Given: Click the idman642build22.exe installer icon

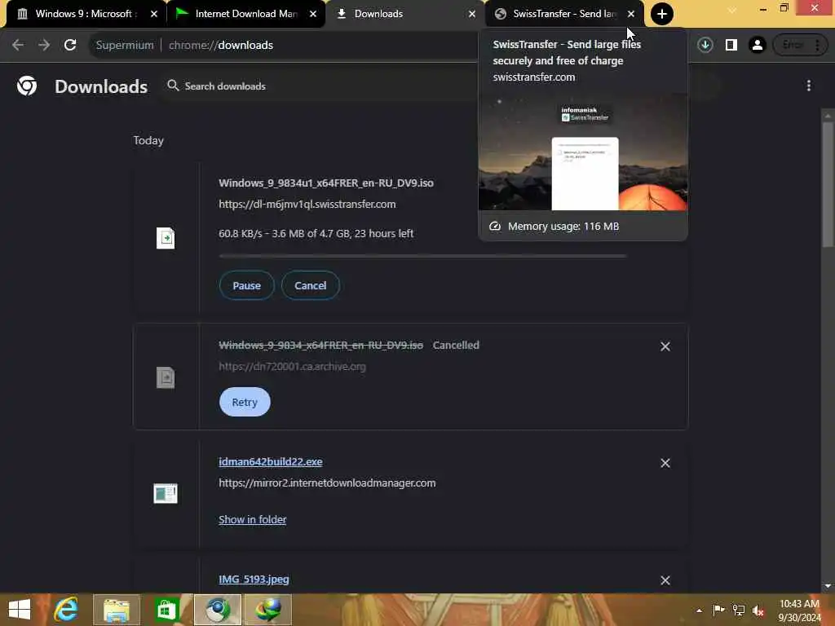Looking at the screenshot, I should click(166, 493).
